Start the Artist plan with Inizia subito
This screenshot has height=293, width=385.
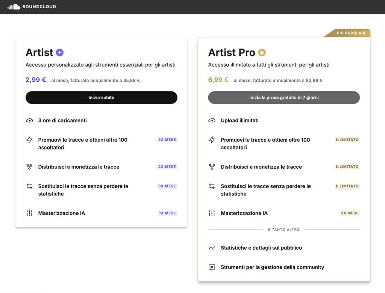102,98
